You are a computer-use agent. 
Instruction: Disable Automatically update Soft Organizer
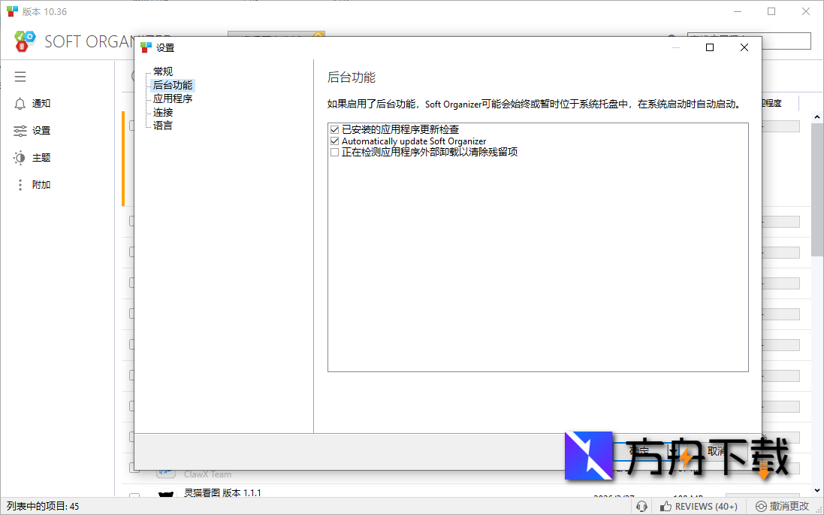(x=334, y=141)
